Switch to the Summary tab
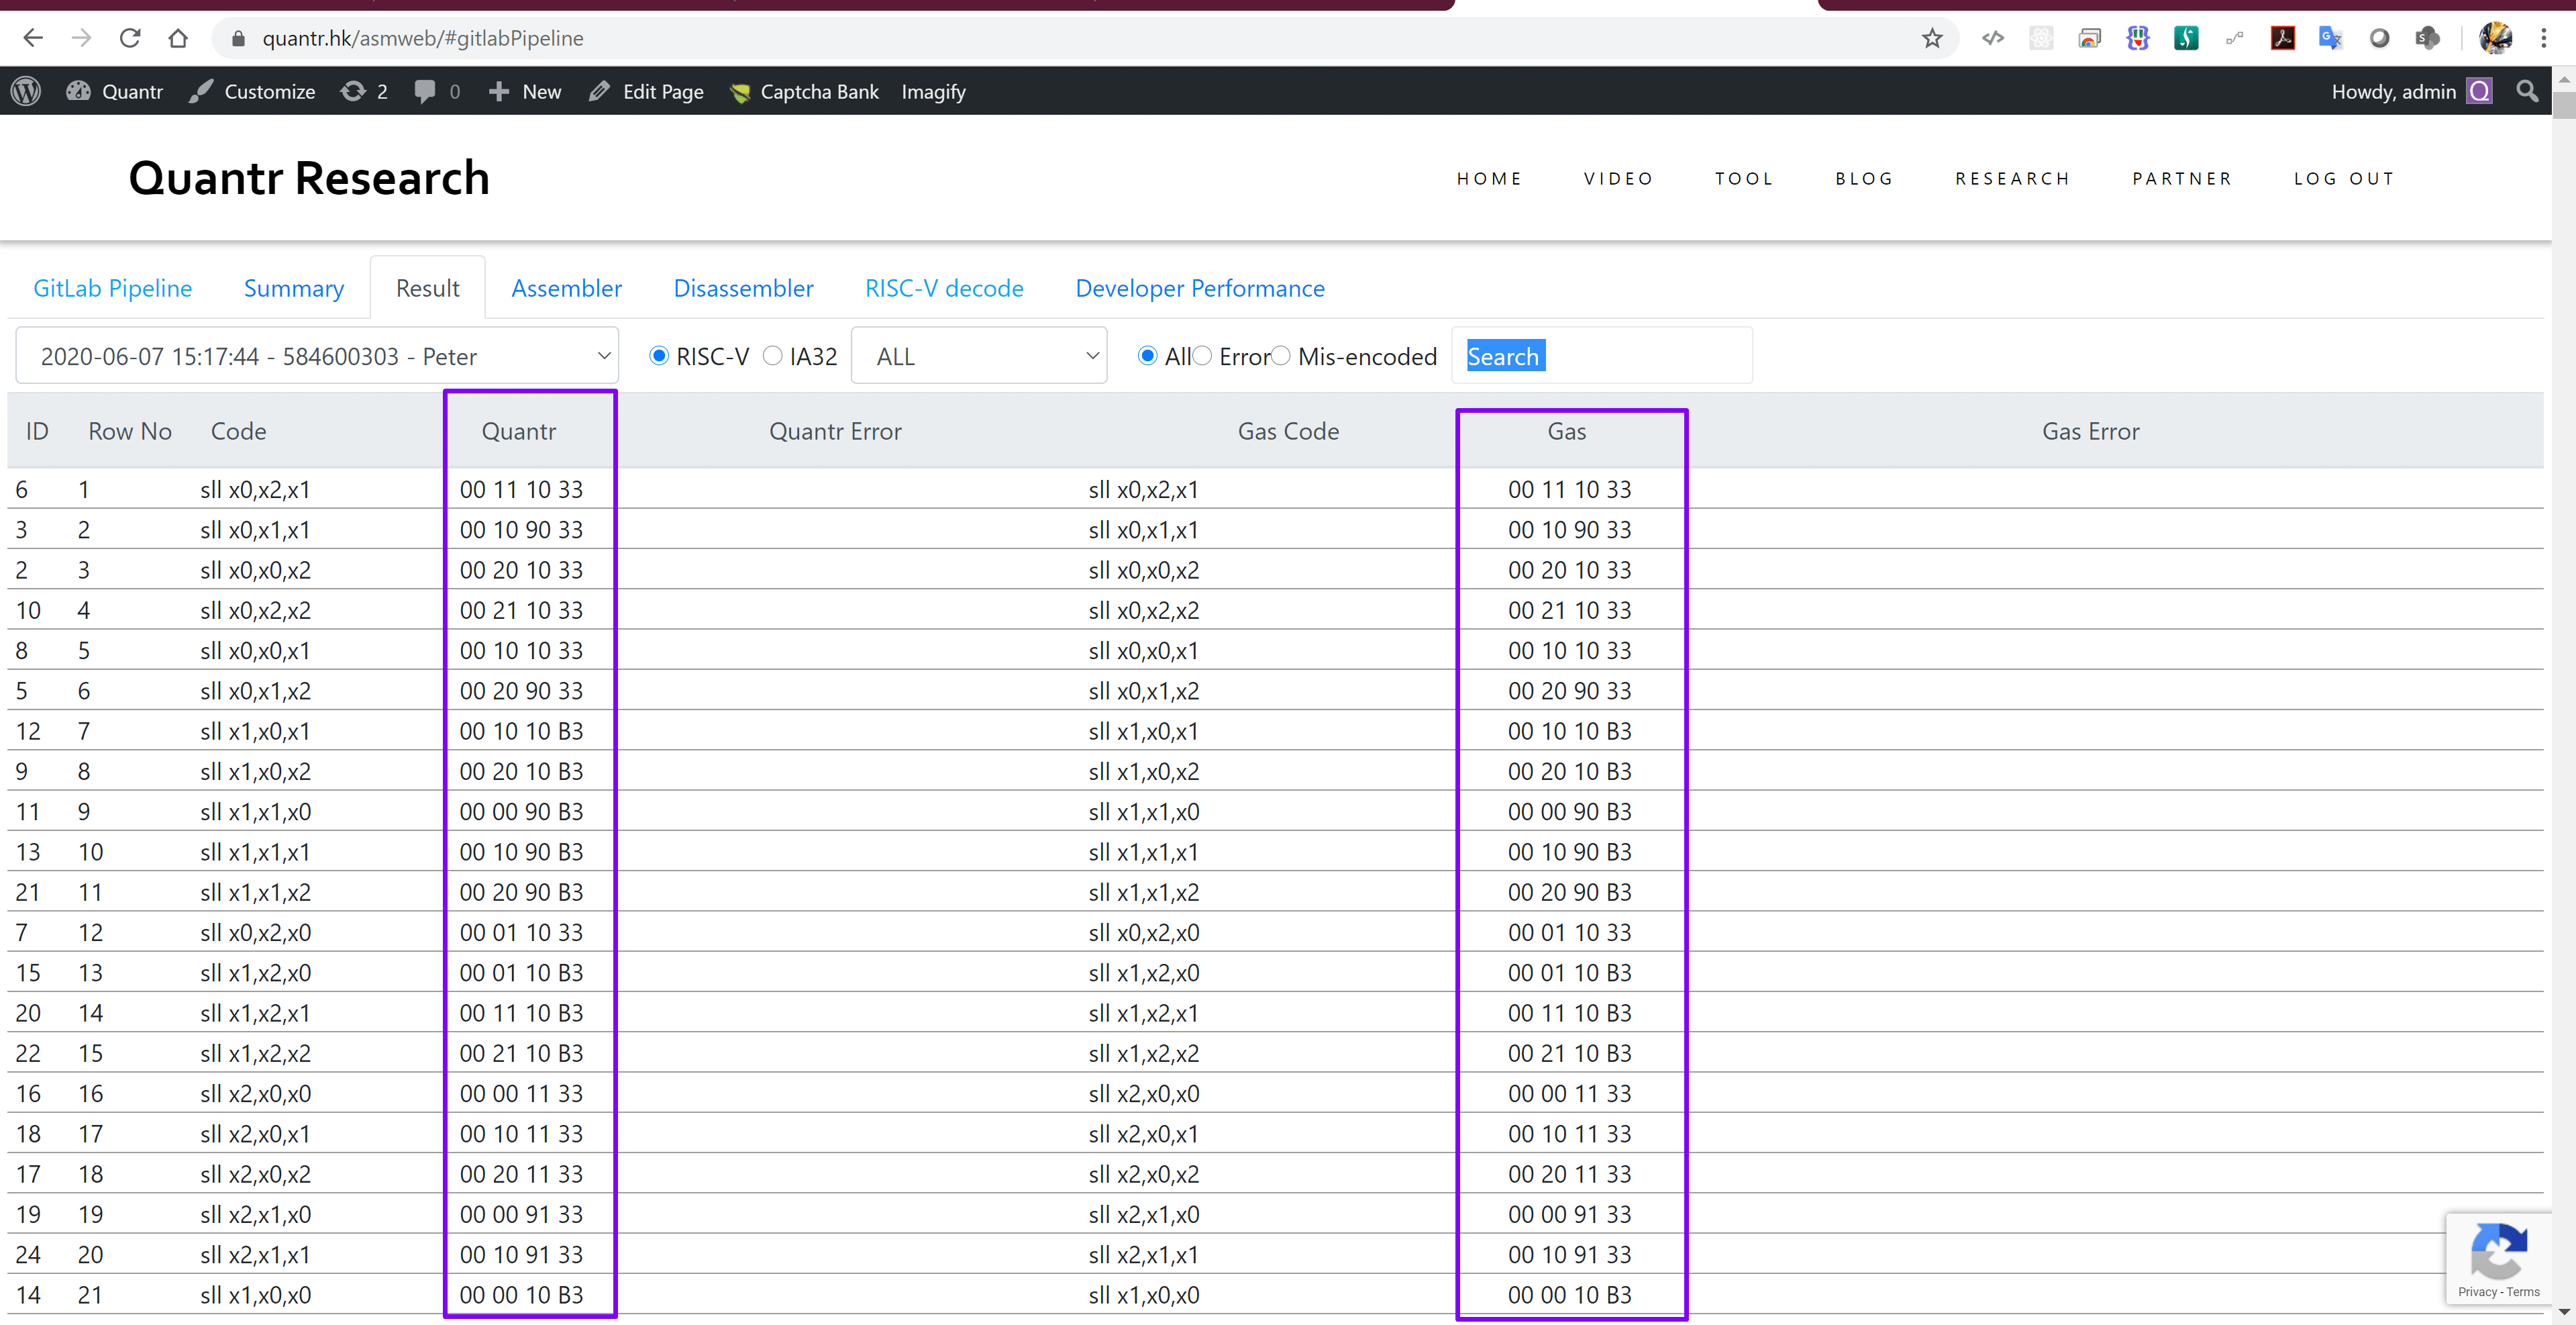The image size is (2576, 1325). pyautogui.click(x=294, y=288)
